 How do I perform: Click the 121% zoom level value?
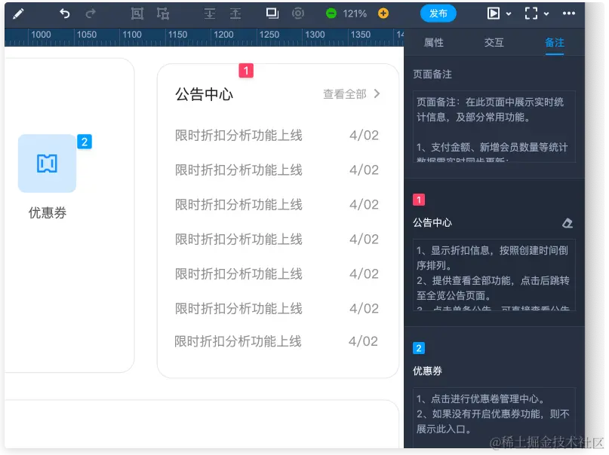[x=355, y=14]
